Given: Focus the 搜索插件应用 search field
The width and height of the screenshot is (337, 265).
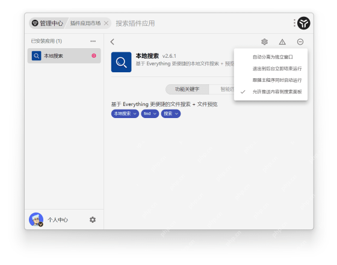Looking at the screenshot, I should click(135, 23).
